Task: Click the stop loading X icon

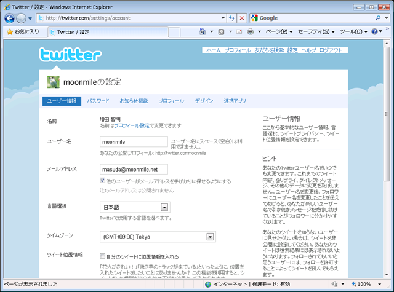Action: pyautogui.click(x=242, y=18)
